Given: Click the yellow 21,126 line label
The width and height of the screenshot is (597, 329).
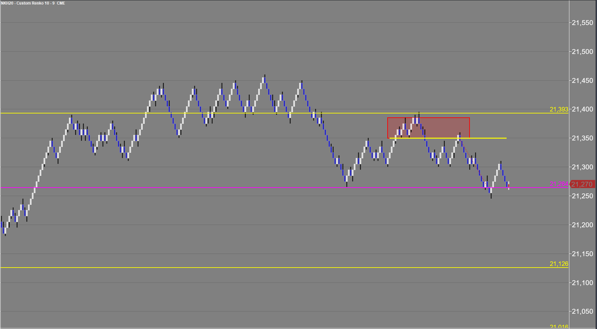Looking at the screenshot, I should 559,264.
